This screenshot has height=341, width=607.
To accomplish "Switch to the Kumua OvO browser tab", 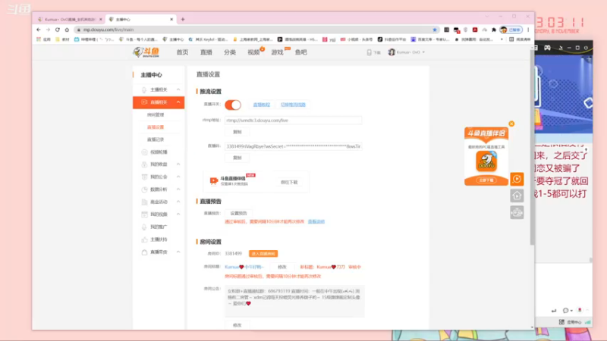I will coord(68,20).
